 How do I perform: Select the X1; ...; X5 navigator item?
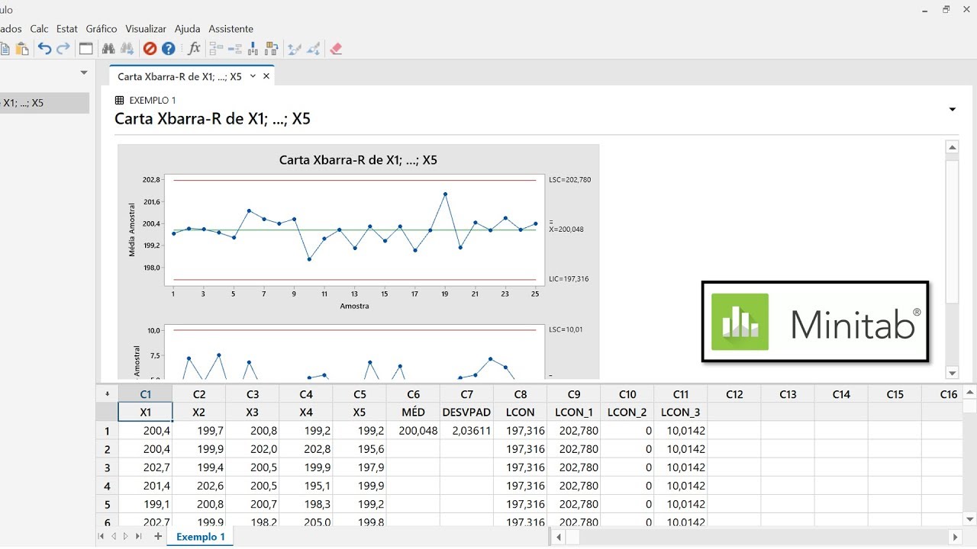44,103
